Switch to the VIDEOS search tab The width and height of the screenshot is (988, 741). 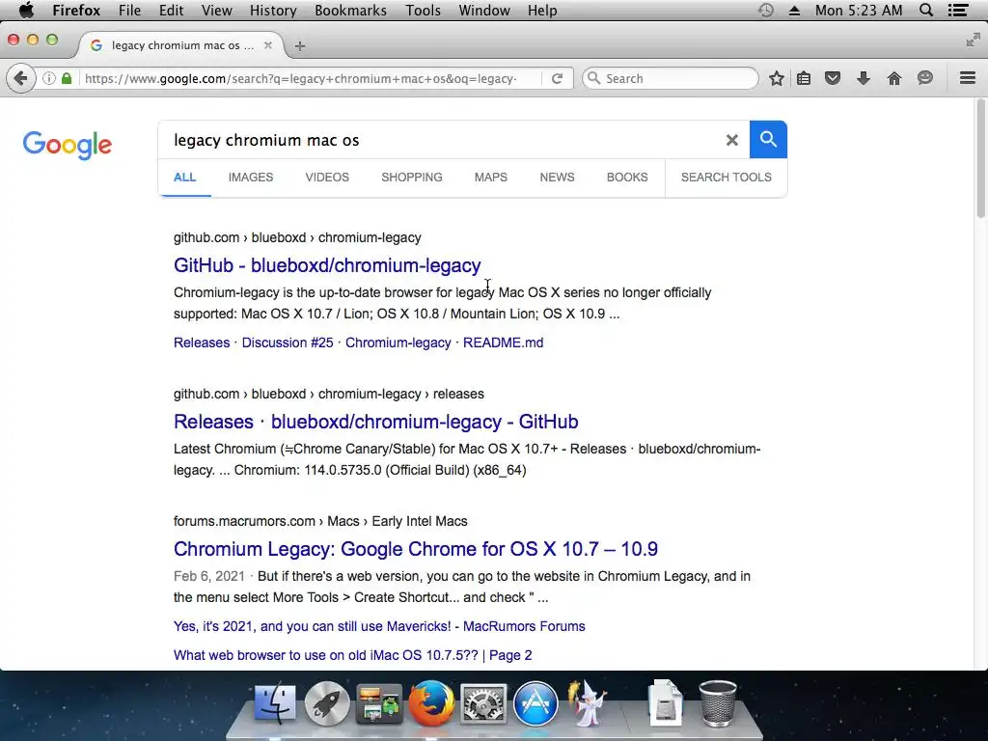tap(327, 178)
